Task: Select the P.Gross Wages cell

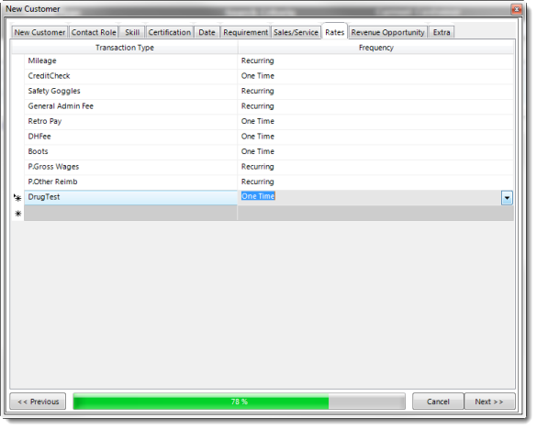Action: 131,167
